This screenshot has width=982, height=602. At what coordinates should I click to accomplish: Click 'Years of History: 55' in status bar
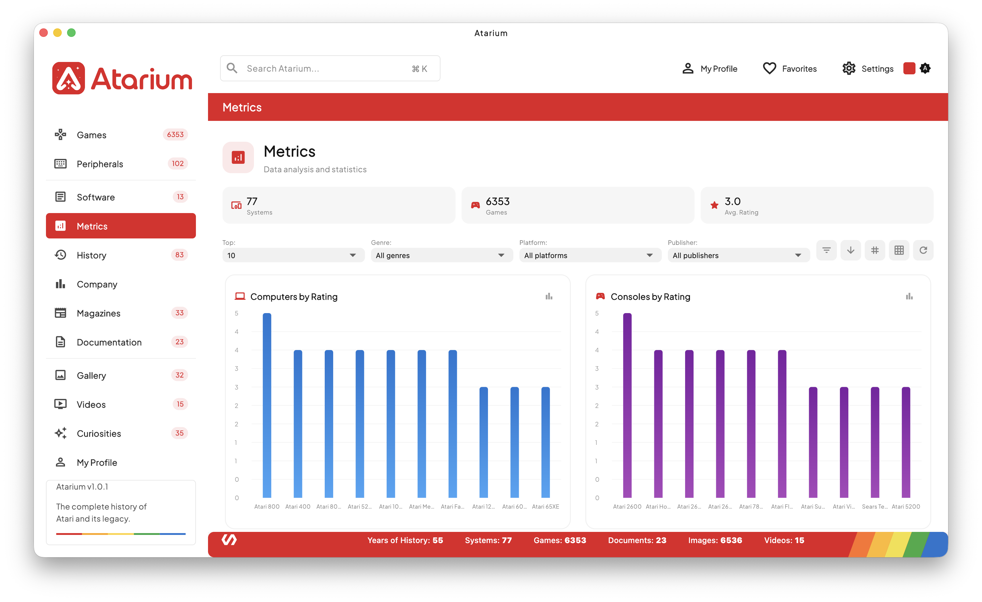pos(405,541)
